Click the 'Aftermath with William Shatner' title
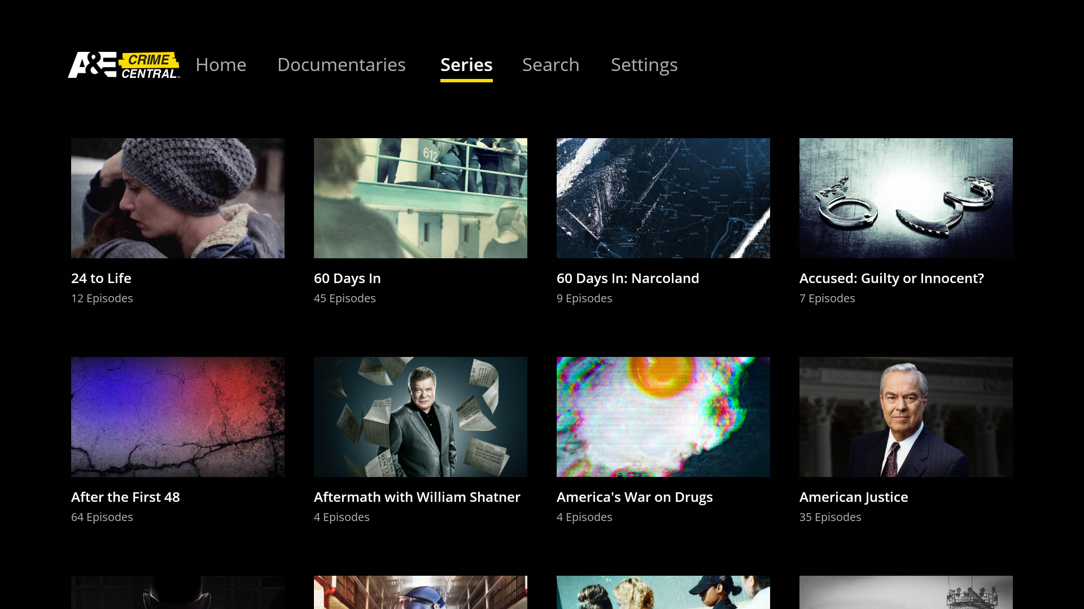Viewport: 1084px width, 609px height. tap(417, 497)
